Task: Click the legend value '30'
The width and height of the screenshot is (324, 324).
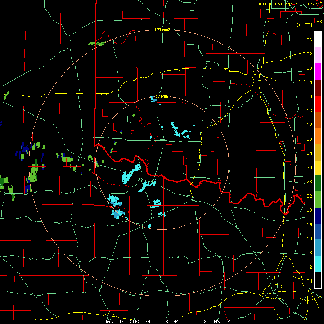Action: pos(309,167)
